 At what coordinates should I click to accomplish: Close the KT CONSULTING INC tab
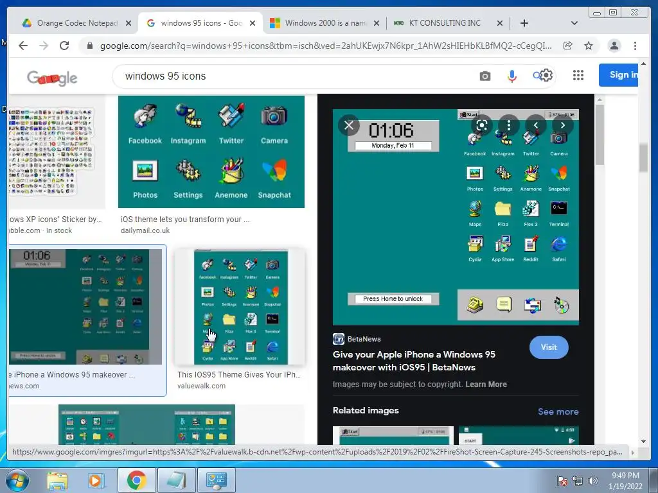click(x=499, y=23)
